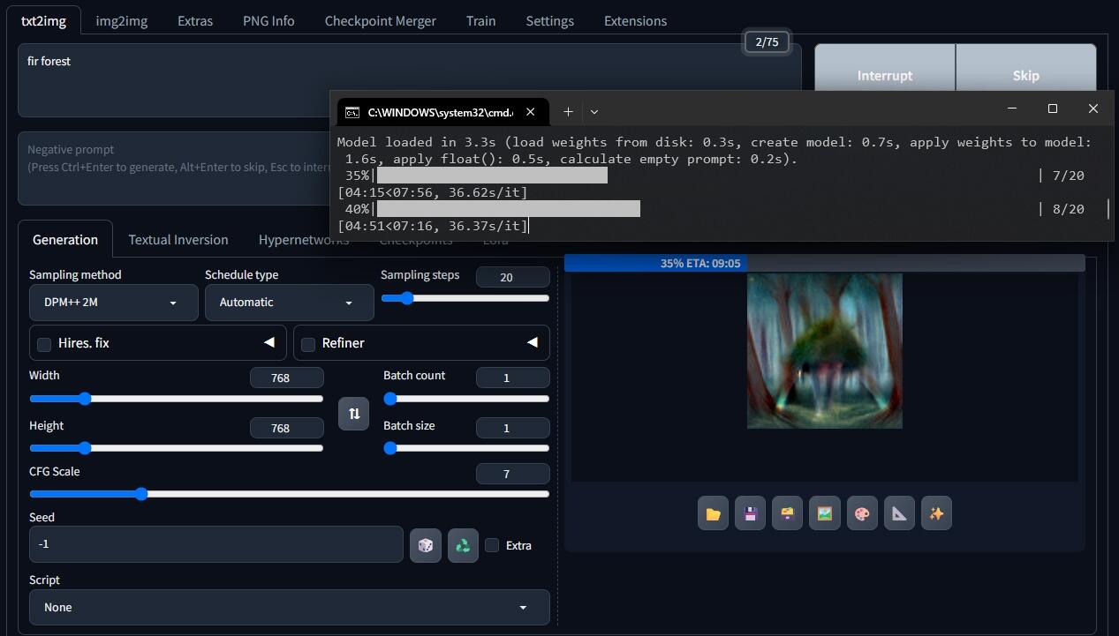The image size is (1119, 636).
Task: Click the Batch size number field
Action: 512,428
